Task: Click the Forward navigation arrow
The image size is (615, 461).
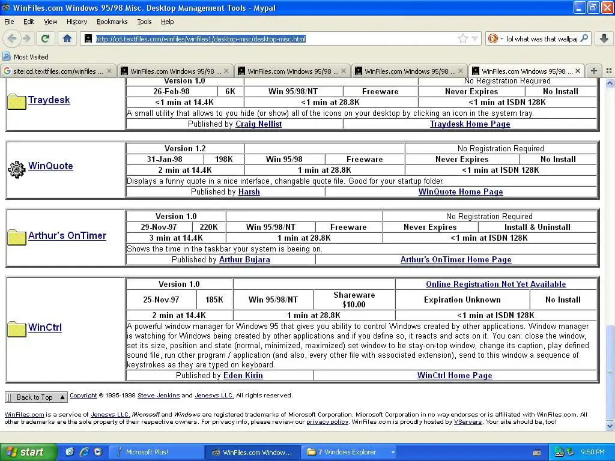Action: coord(26,38)
